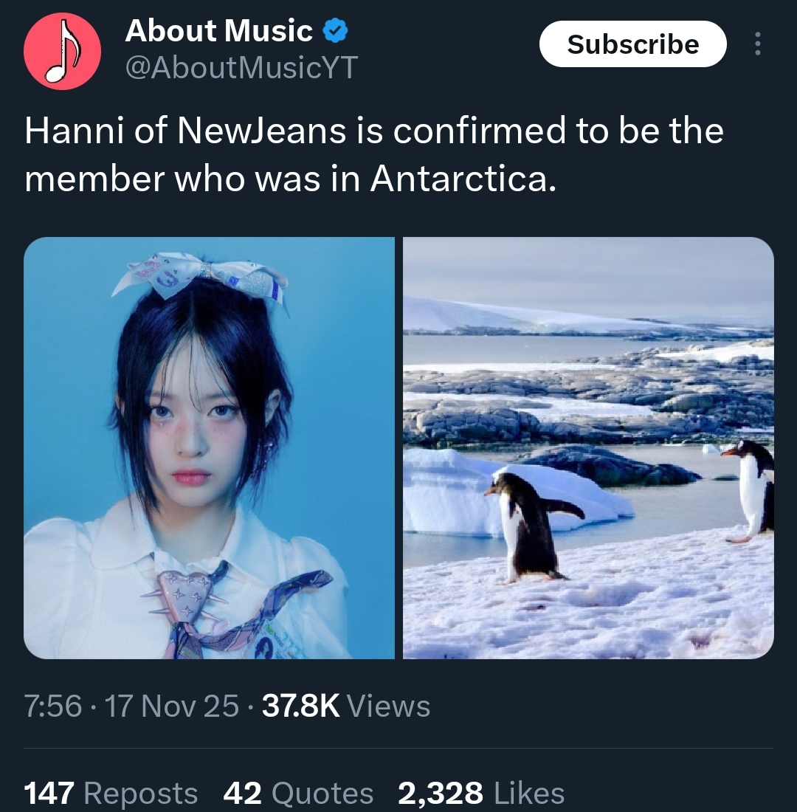797x812 pixels.
Task: Click the music note logo in avatar
Action: pyautogui.click(x=62, y=51)
